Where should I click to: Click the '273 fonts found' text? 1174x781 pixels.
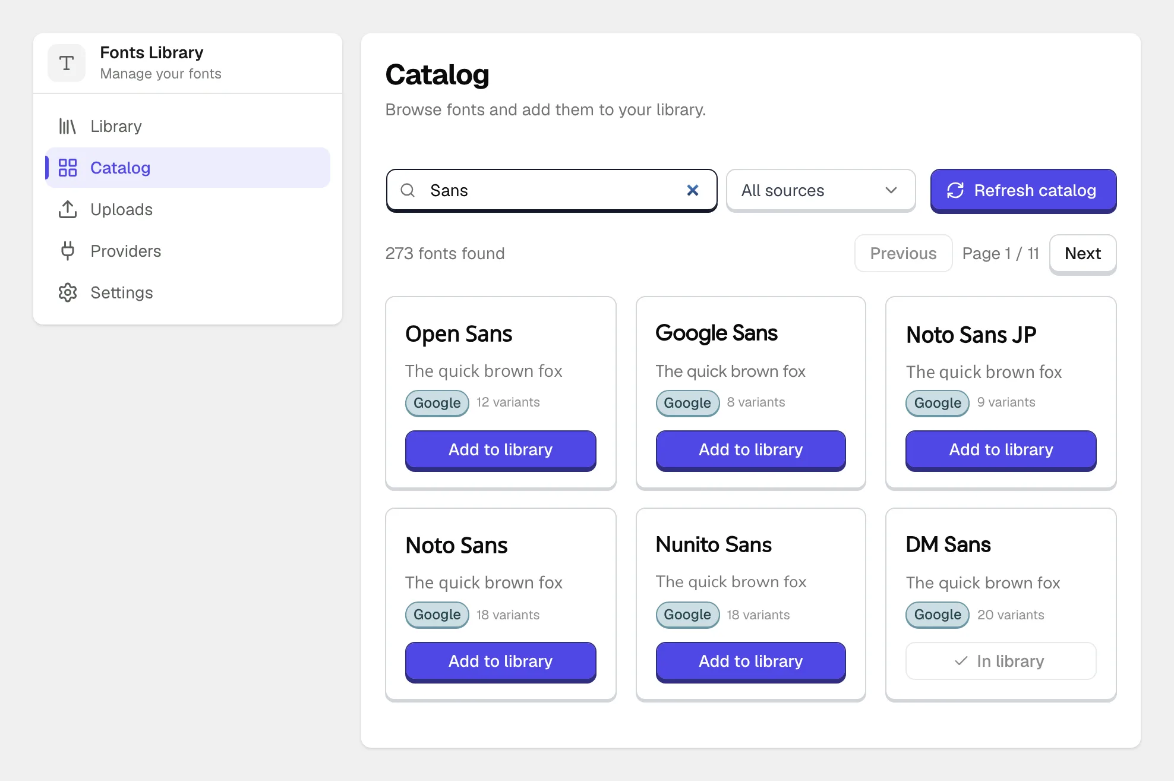pos(445,254)
